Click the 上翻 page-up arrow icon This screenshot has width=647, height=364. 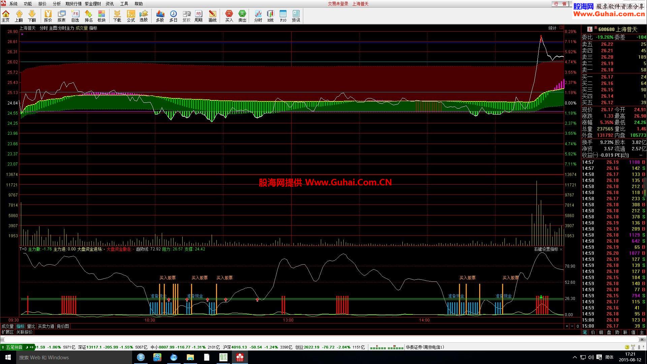(x=19, y=16)
